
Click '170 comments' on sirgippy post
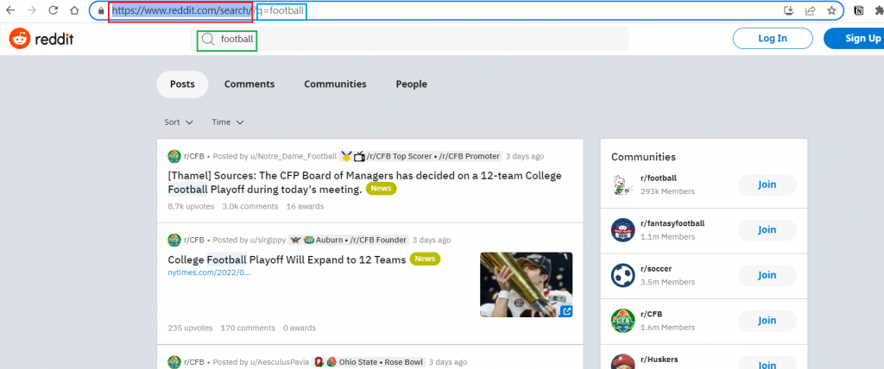[x=248, y=328]
